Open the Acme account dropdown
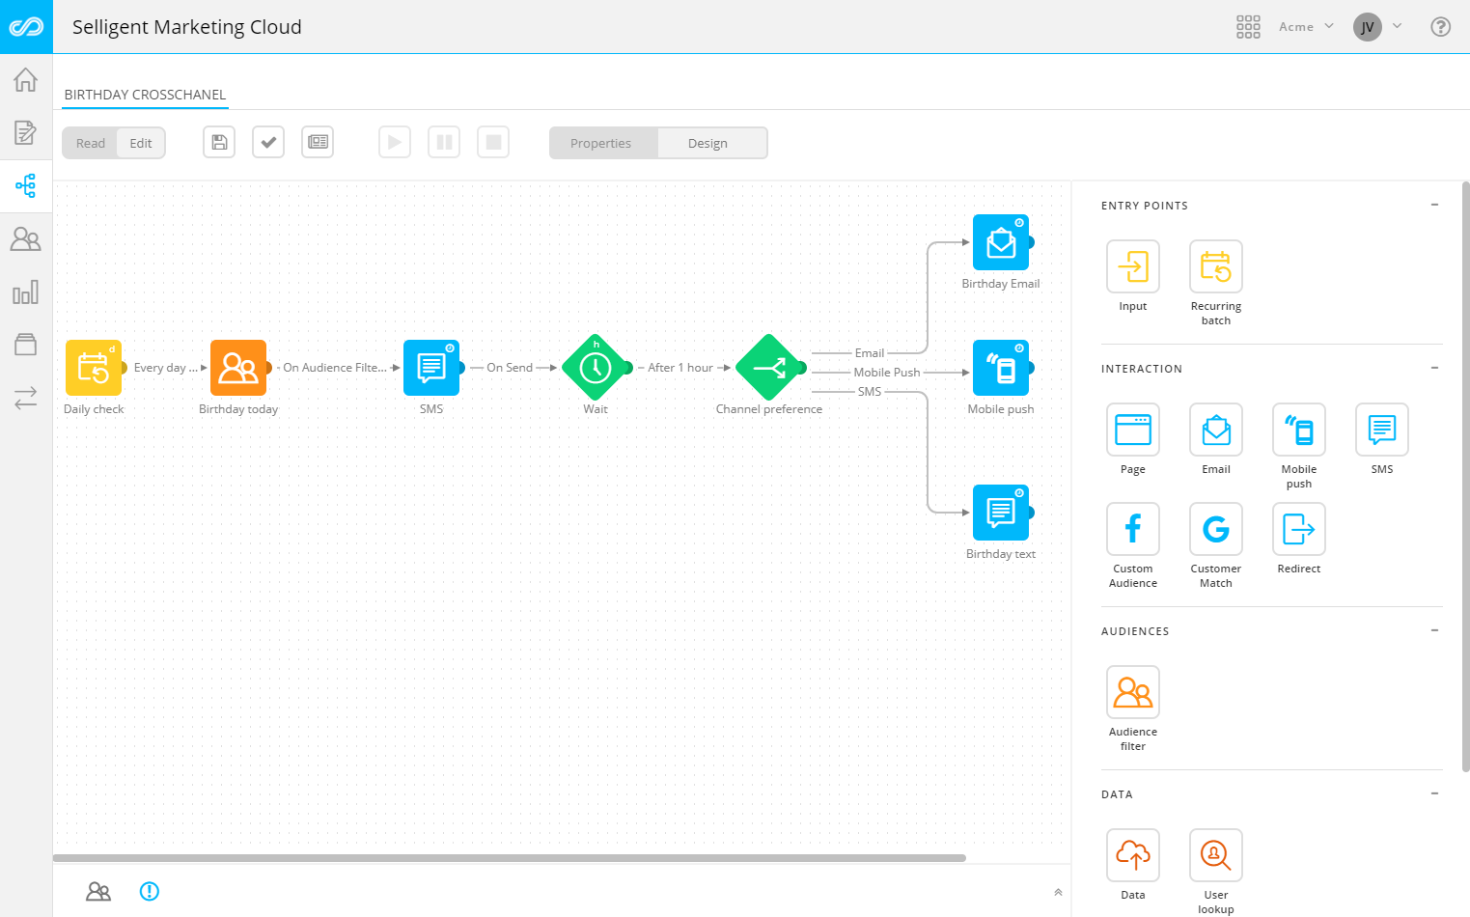 (x=1305, y=26)
